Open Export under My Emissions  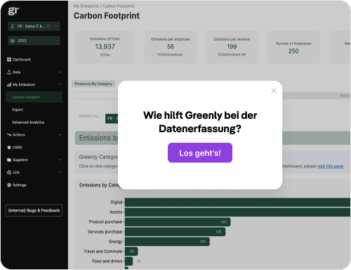pyautogui.click(x=18, y=110)
